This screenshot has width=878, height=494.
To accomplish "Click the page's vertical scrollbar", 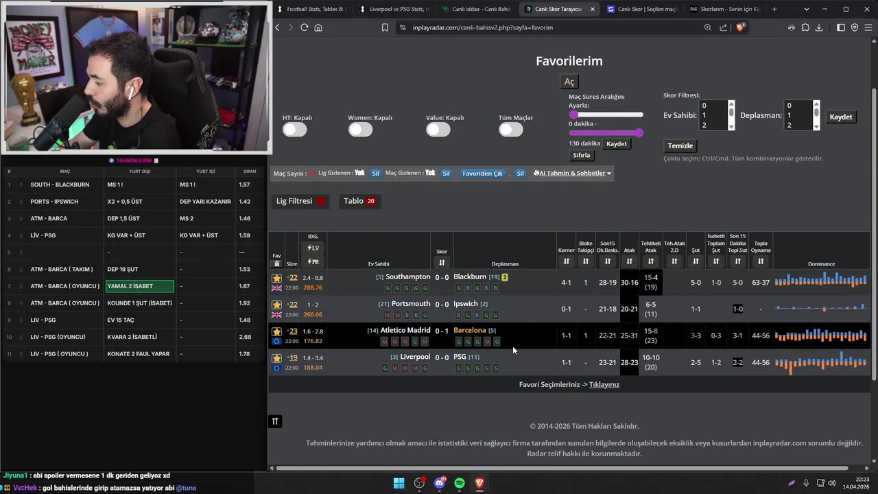I will (x=873, y=233).
